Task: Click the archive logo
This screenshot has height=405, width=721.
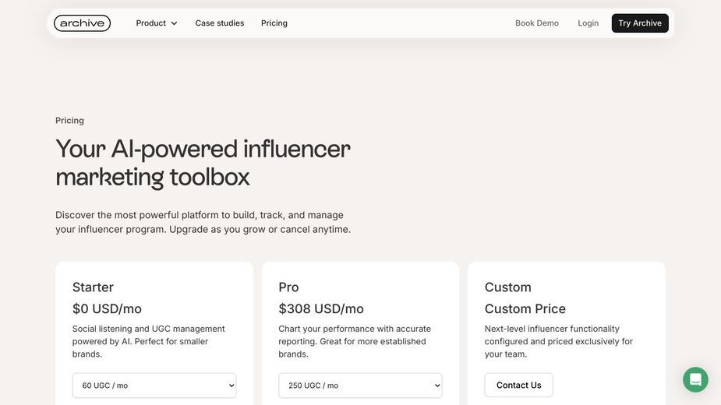Action: coord(82,23)
